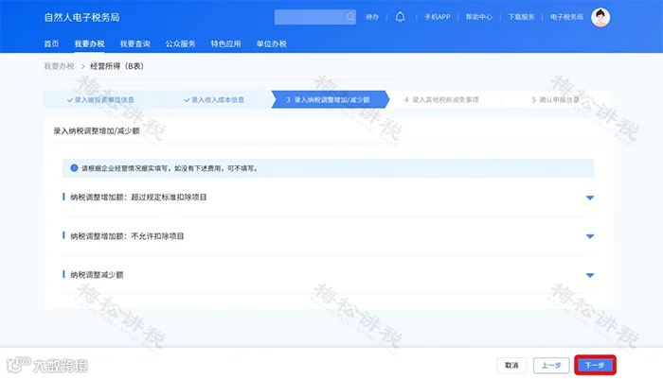Open 我要查询 navigation tab

point(134,43)
